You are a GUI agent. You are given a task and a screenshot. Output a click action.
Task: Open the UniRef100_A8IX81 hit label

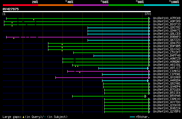[x=167, y=65]
